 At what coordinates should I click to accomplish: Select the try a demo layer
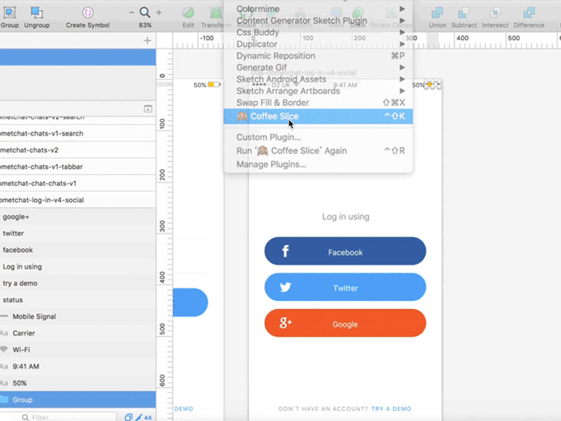coord(78,283)
